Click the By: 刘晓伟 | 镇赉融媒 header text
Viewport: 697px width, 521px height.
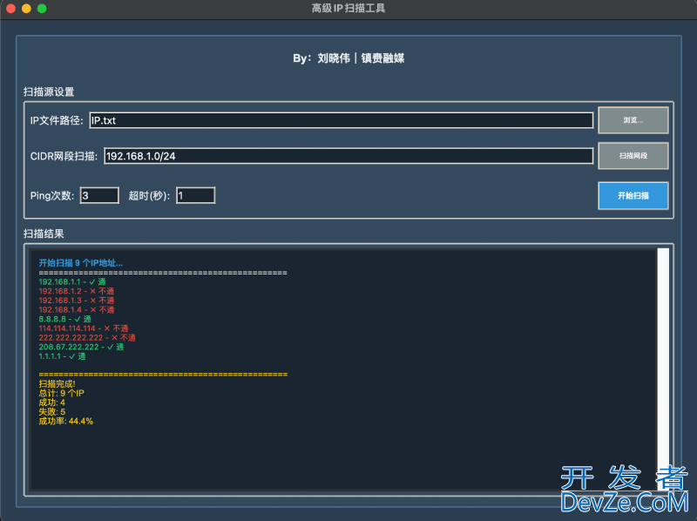[x=348, y=58]
